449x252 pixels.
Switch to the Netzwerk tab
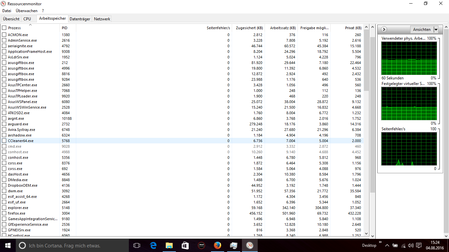102,19
